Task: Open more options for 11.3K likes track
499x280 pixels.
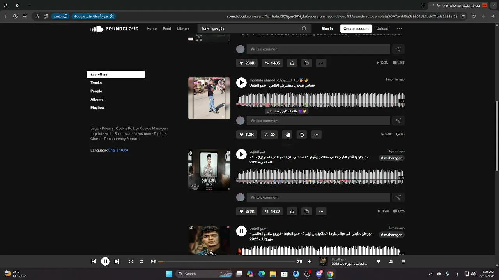Action: coord(316,135)
